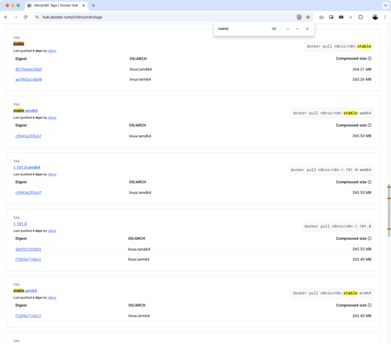
Task: Bookmark this page with the star
Action: coord(308,17)
